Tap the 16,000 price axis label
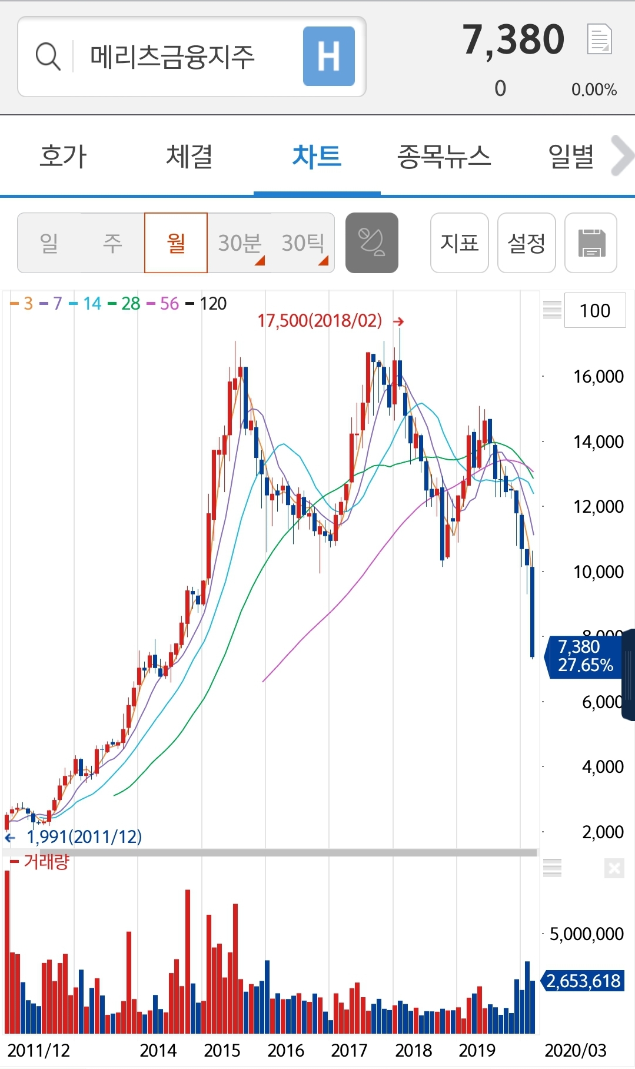 click(599, 376)
